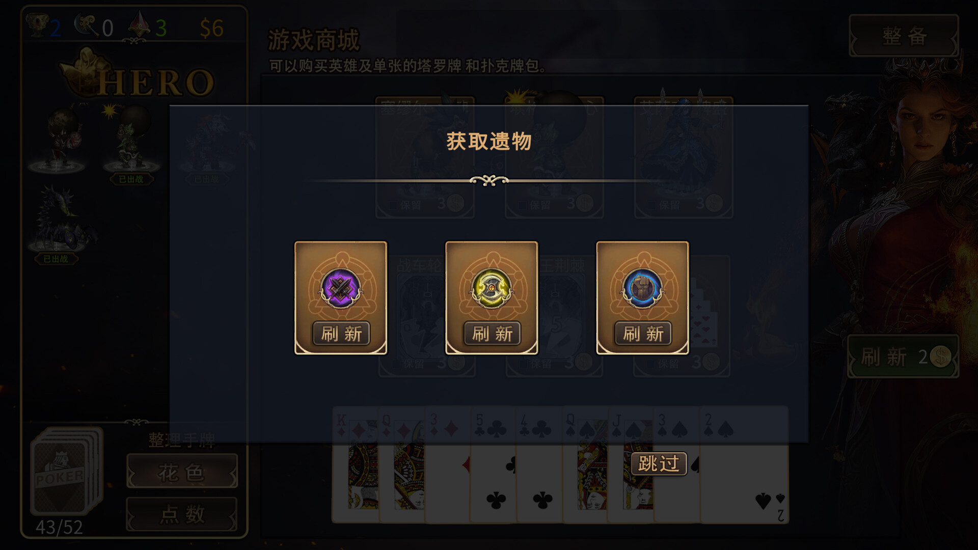978x550 pixels.
Task: Open the 整备 panel button
Action: coord(904,36)
